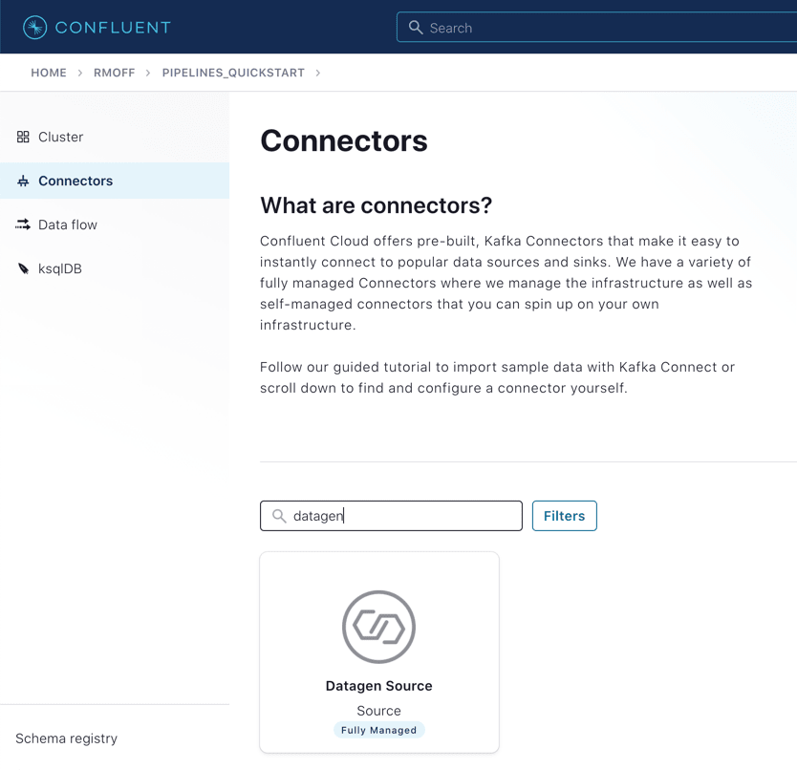Open PIPELINES_QUICKSTART breadcrumb
This screenshot has width=797, height=770.
(233, 73)
